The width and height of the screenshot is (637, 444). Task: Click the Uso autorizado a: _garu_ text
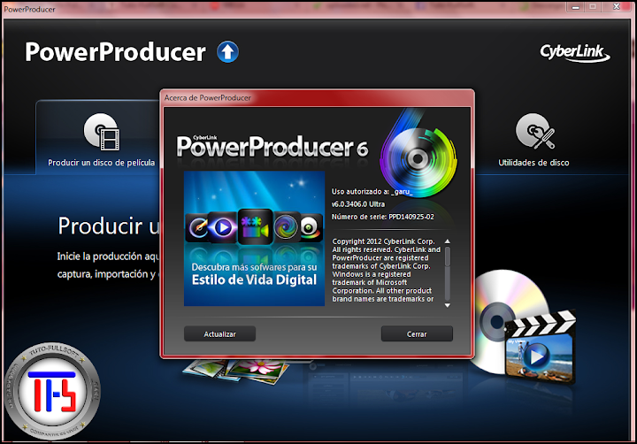(372, 191)
